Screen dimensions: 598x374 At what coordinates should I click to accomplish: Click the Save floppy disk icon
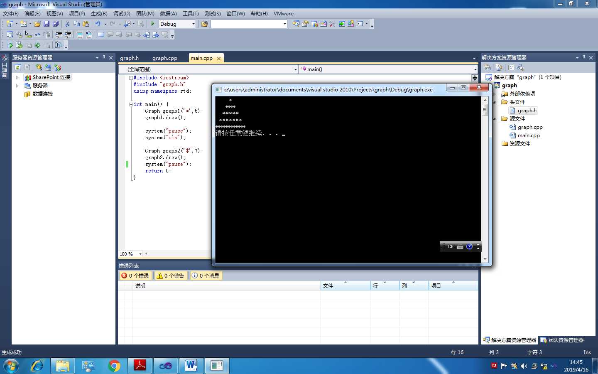pos(47,24)
